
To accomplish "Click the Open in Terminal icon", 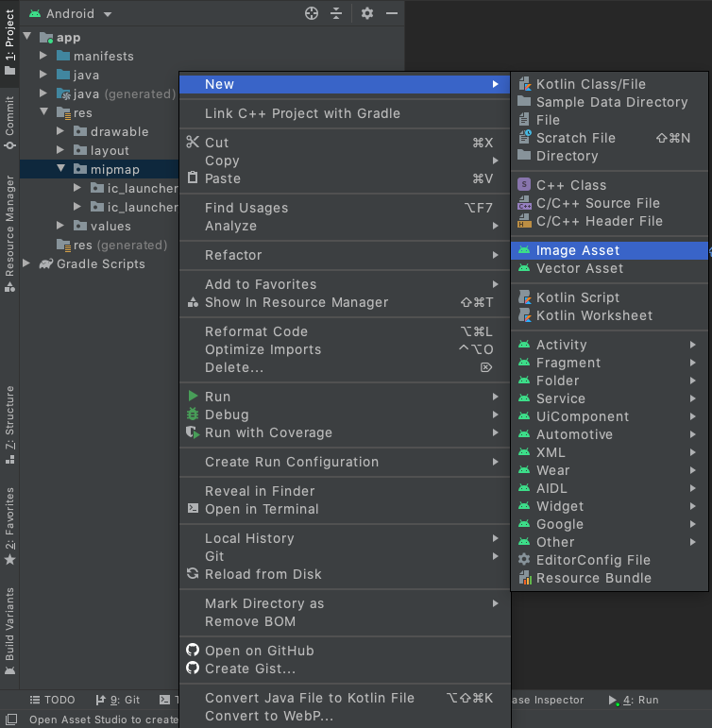I will [193, 508].
